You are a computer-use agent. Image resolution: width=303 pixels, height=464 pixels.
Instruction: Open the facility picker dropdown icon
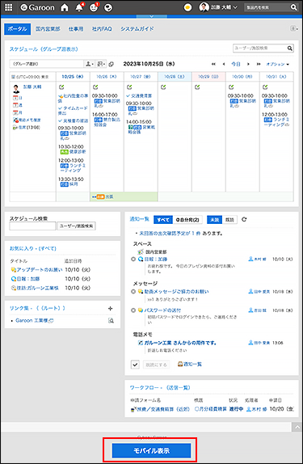[101, 64]
